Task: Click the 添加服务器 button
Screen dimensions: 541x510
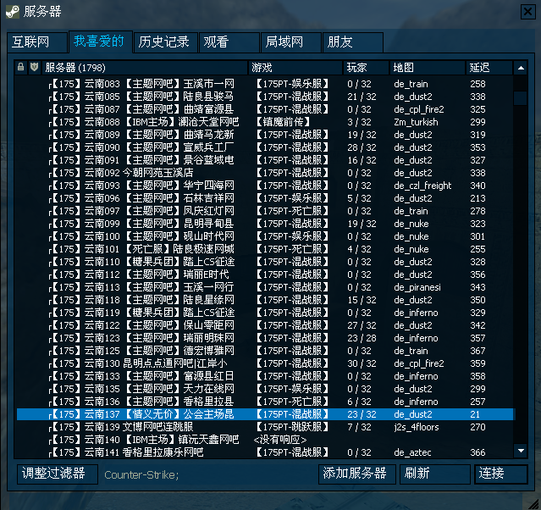Action: point(356,474)
